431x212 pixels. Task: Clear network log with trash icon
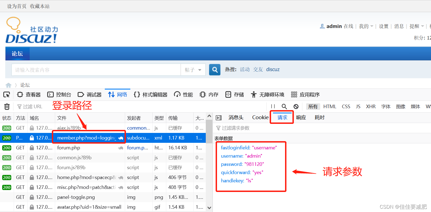[7, 107]
